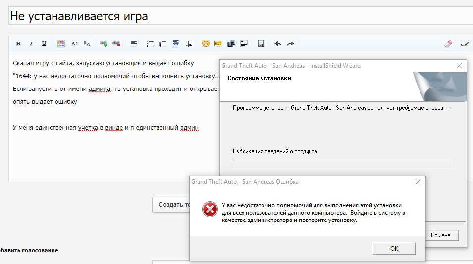This screenshot has width=473, height=264.
Task: Click the eraser remove-formatting icon
Action: [448, 44]
